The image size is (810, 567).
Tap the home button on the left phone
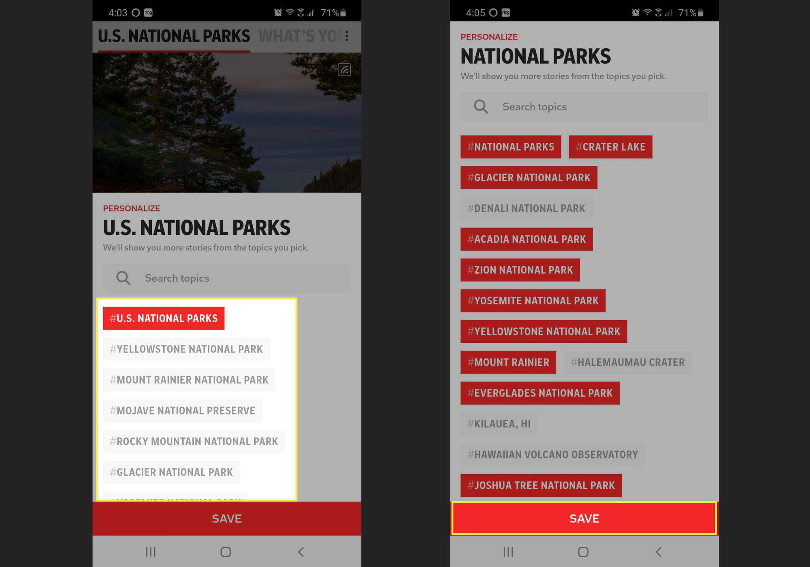click(226, 552)
